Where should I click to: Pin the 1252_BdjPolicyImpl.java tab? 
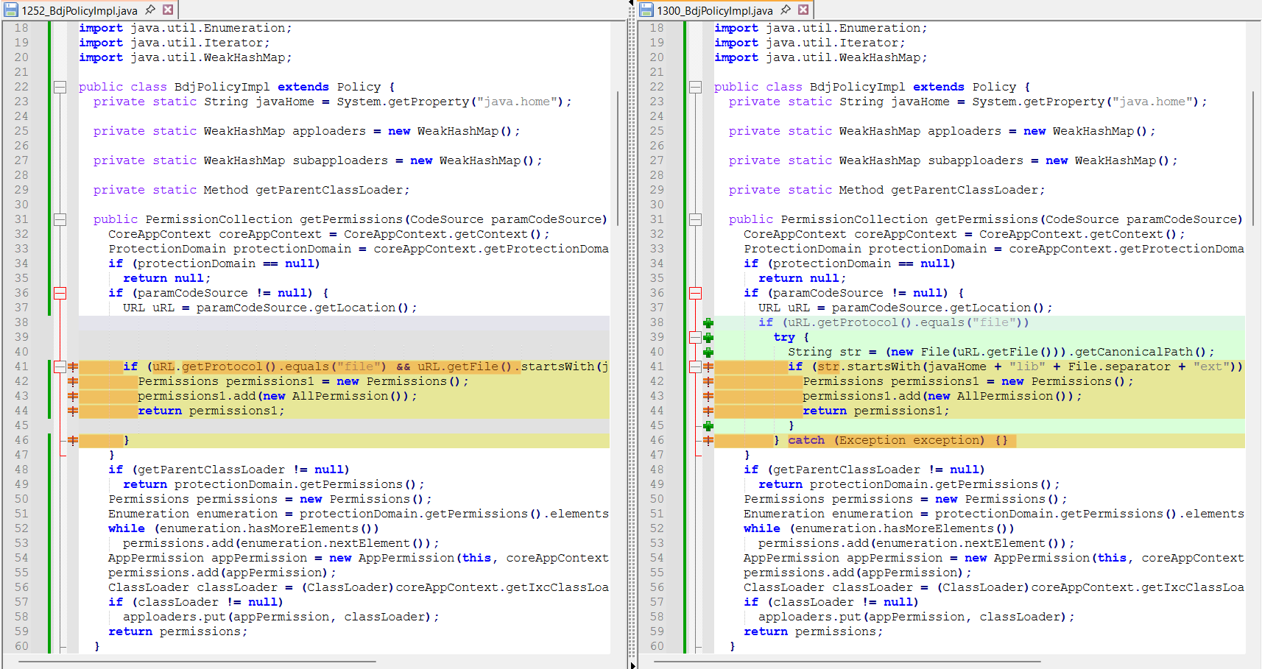point(150,10)
